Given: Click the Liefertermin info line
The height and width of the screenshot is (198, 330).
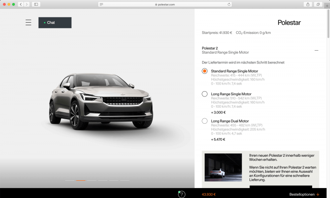Looking at the screenshot, I should click(243, 62).
